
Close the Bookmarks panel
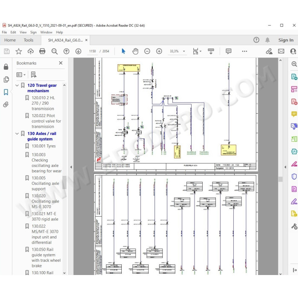(x=60, y=63)
